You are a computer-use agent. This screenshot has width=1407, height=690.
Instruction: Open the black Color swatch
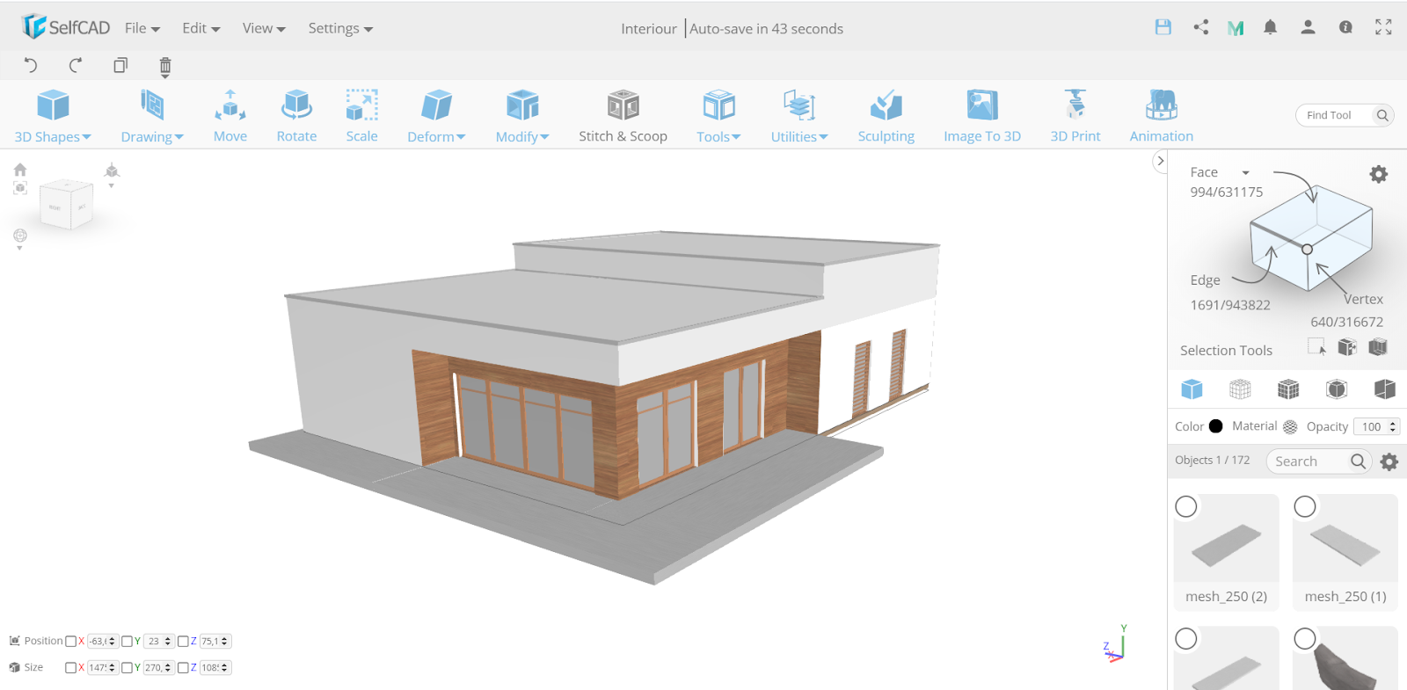pos(1215,426)
